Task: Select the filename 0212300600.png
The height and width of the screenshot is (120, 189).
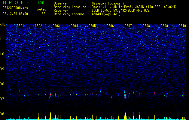Action: [x=15, y=8]
